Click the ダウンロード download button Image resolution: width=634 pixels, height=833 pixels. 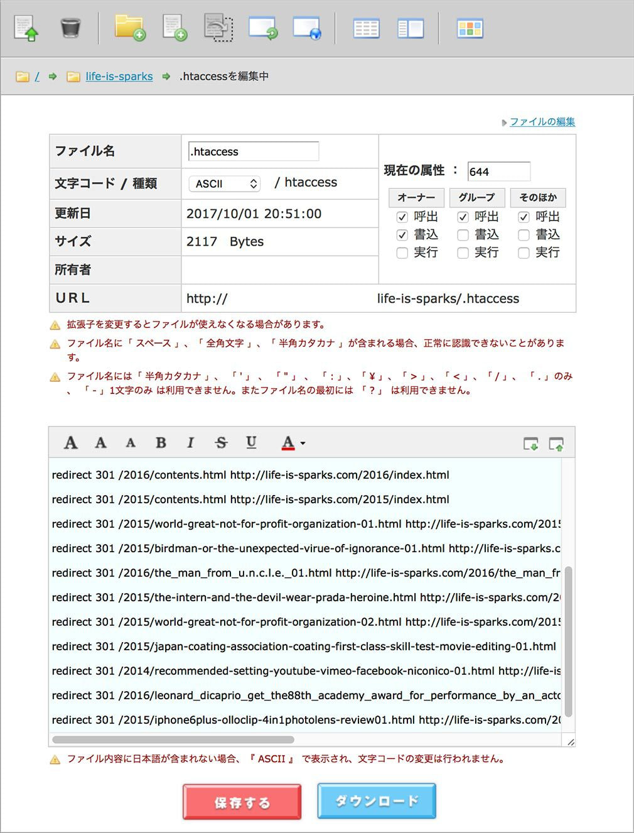click(377, 801)
